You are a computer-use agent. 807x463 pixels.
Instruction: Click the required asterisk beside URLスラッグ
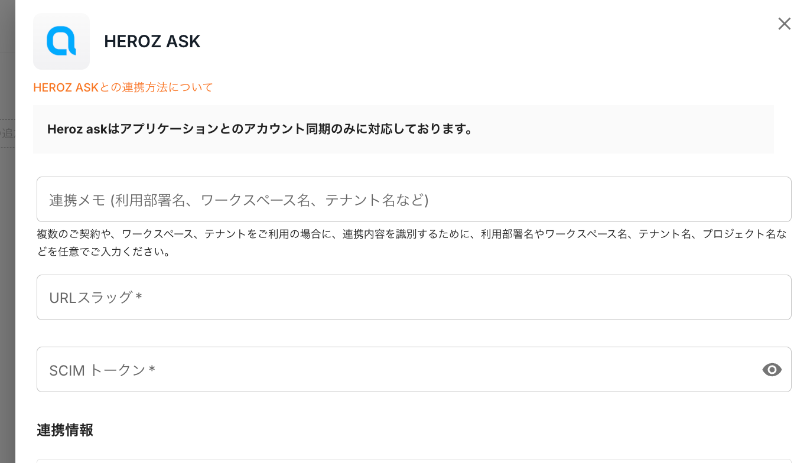click(x=139, y=297)
